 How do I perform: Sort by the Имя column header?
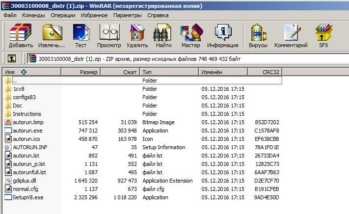32,72
